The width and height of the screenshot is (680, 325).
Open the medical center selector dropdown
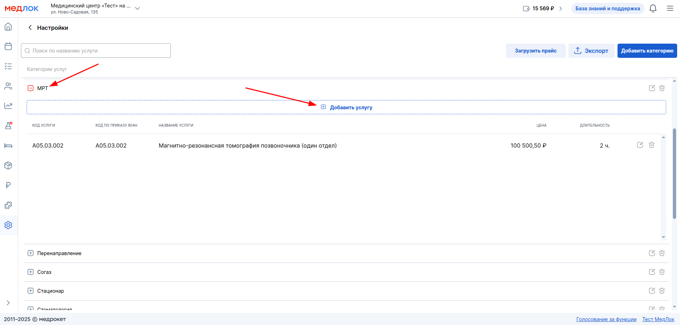click(x=137, y=9)
